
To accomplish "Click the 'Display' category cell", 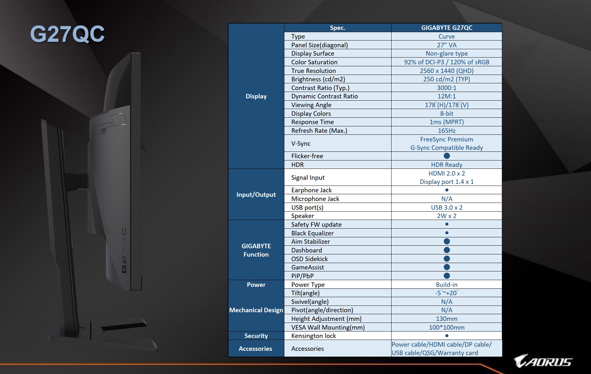I will [x=256, y=96].
